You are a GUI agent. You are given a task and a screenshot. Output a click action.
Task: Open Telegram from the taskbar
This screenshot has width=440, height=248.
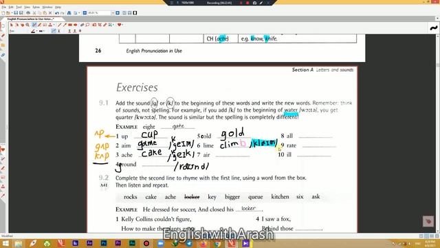(x=189, y=243)
